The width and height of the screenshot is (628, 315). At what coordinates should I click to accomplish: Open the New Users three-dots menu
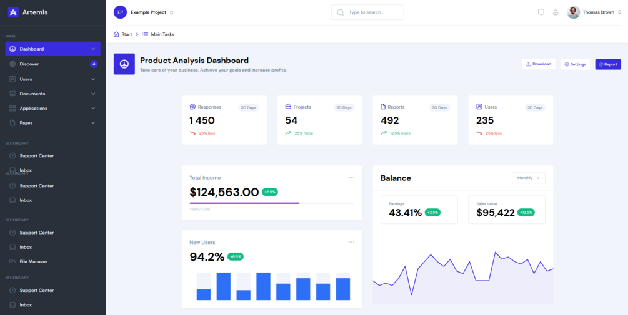(x=352, y=242)
